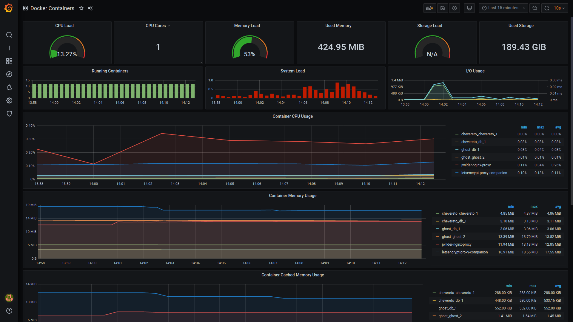Activate cycle view mode (TV icon)
Image resolution: width=573 pixels, height=322 pixels.
(x=469, y=8)
